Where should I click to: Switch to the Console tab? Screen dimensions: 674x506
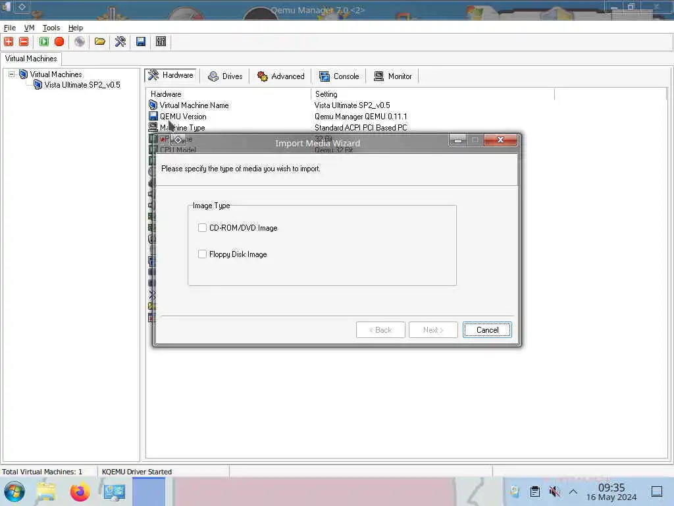coord(339,76)
